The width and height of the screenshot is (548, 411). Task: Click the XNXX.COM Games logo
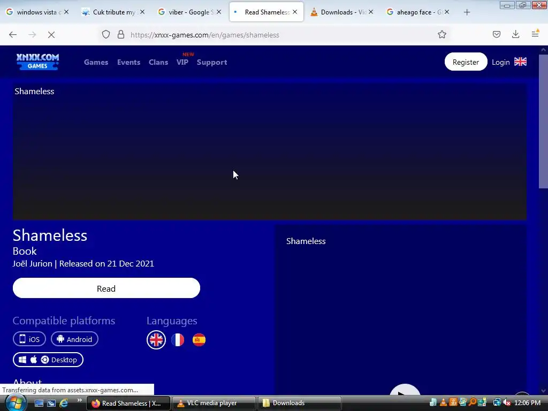(x=37, y=62)
